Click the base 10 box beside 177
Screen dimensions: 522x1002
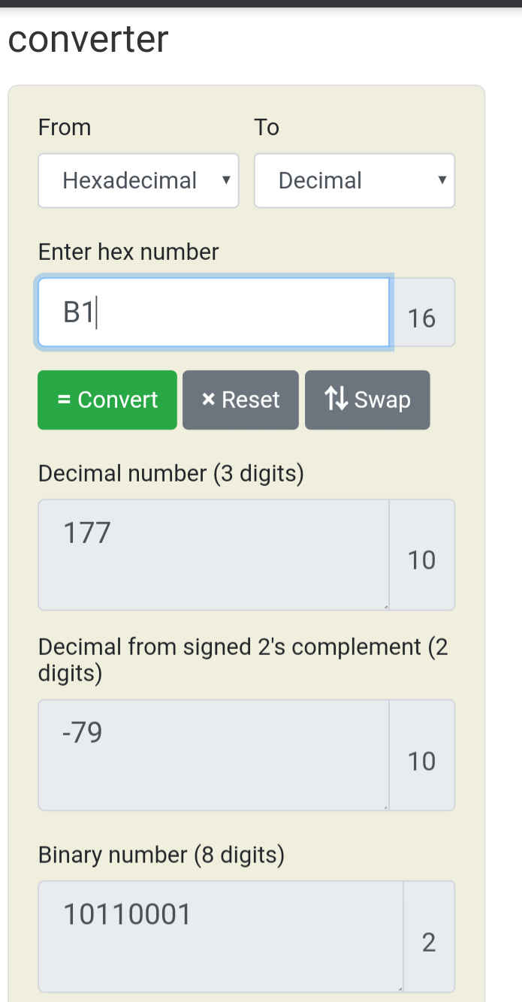coord(422,560)
